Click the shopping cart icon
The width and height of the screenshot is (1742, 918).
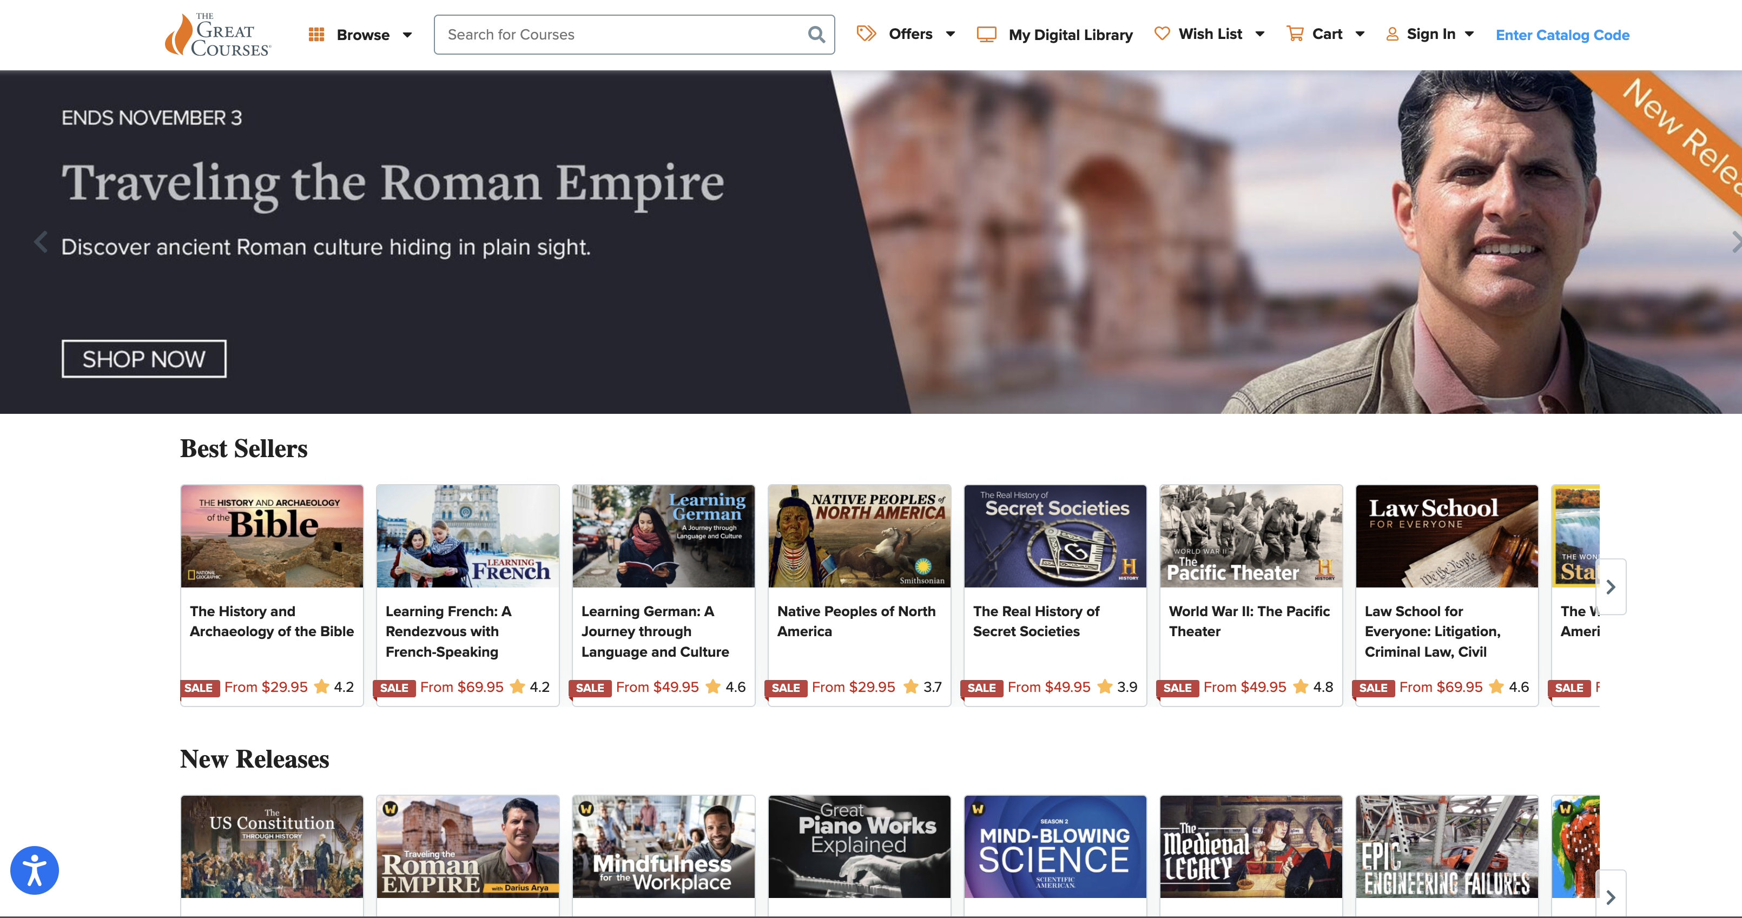click(x=1294, y=33)
